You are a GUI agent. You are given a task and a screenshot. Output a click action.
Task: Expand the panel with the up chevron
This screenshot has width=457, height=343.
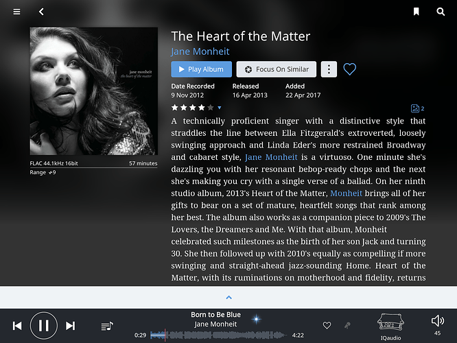[228, 297]
